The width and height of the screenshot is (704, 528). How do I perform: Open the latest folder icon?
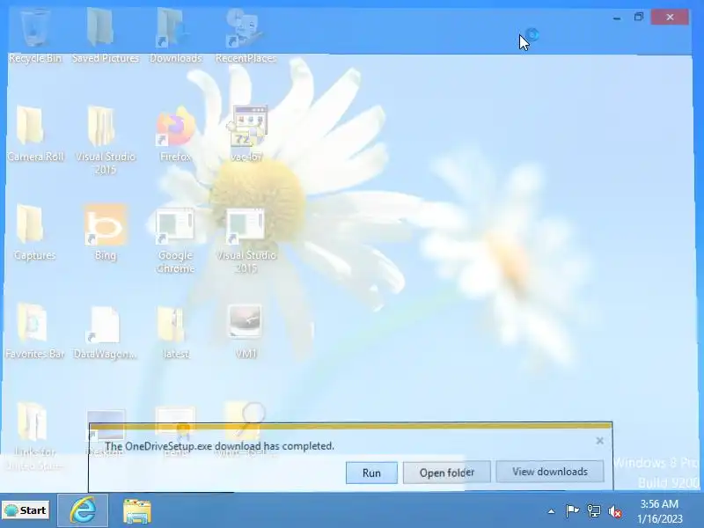tap(175, 332)
